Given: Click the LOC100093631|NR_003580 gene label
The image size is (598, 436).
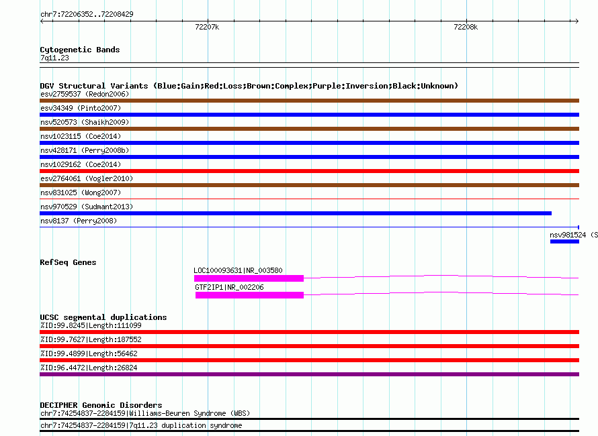Looking at the screenshot, I should click(238, 270).
